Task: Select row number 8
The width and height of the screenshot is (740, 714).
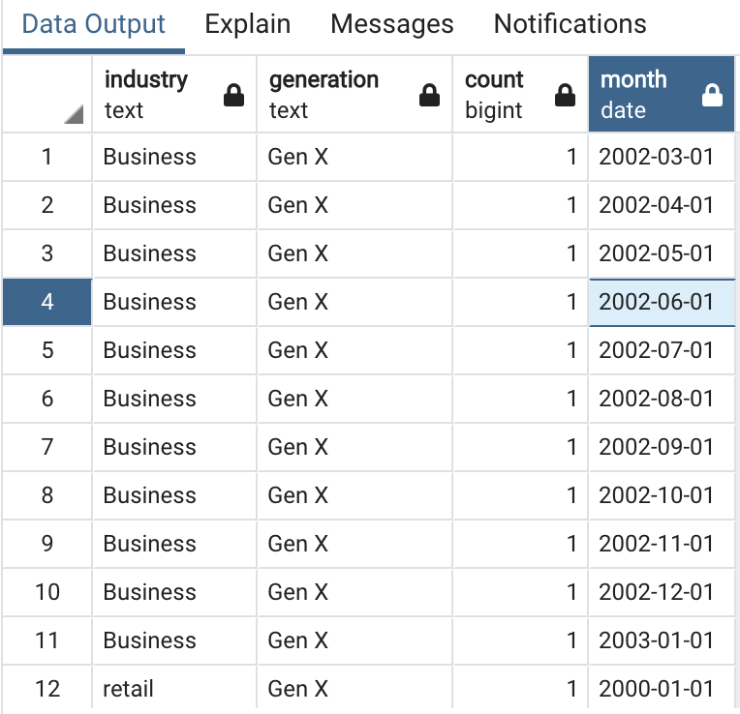Action: click(46, 495)
